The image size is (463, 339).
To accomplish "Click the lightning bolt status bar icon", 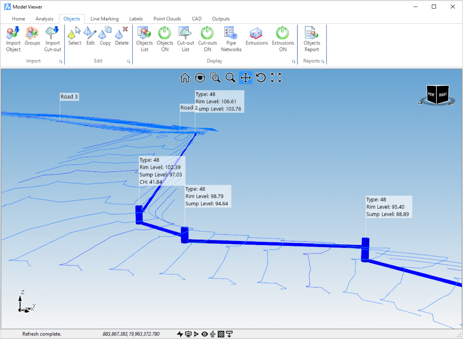I will pyautogui.click(x=180, y=334).
